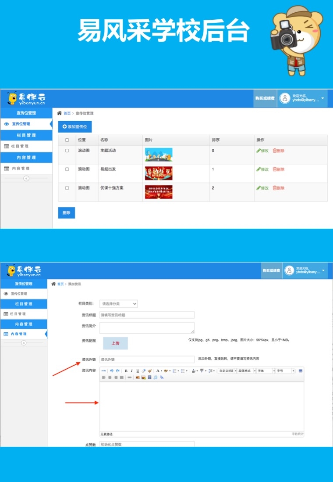Screen dimensions: 333x482
Task: Click 修改 for the 优课十强方案 row
Action: pyautogui.click(x=263, y=188)
